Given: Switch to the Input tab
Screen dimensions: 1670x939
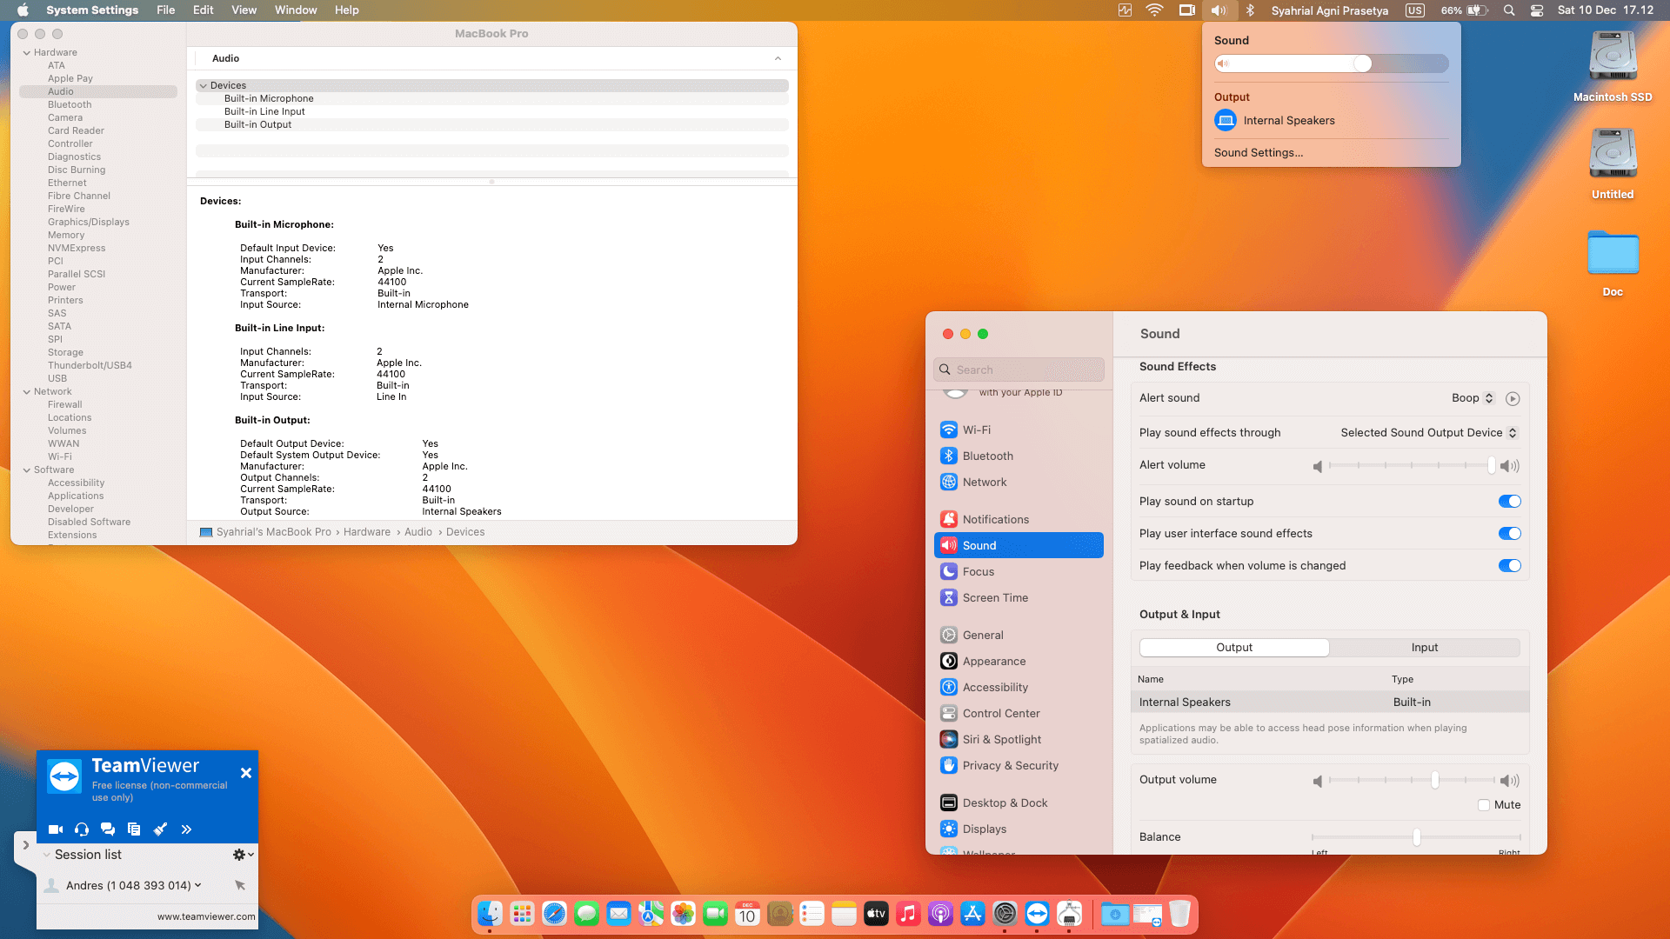Looking at the screenshot, I should click(x=1424, y=648).
